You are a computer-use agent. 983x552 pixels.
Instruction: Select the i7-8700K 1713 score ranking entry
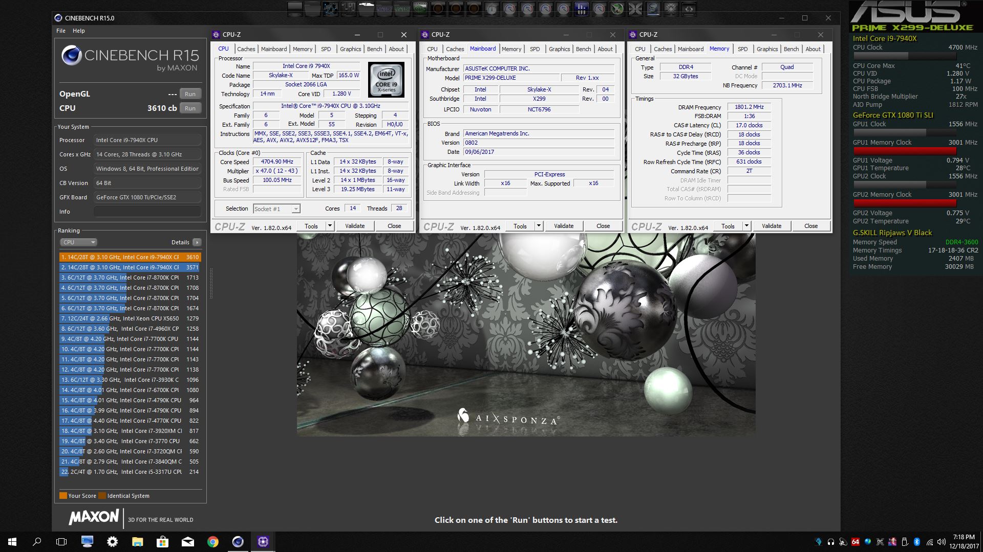pos(130,278)
